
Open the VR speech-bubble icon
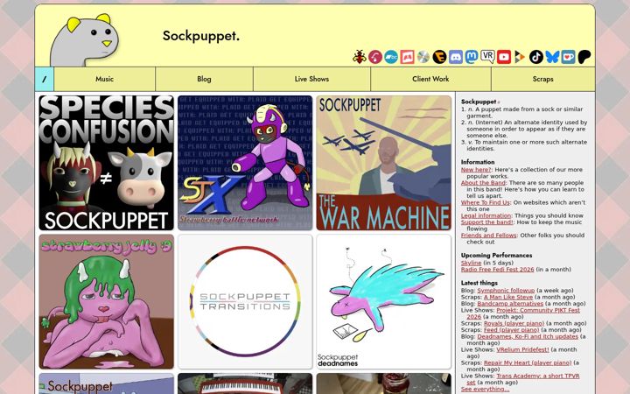pos(487,57)
